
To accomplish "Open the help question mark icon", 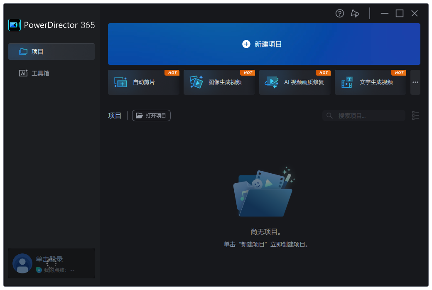I will pos(339,13).
